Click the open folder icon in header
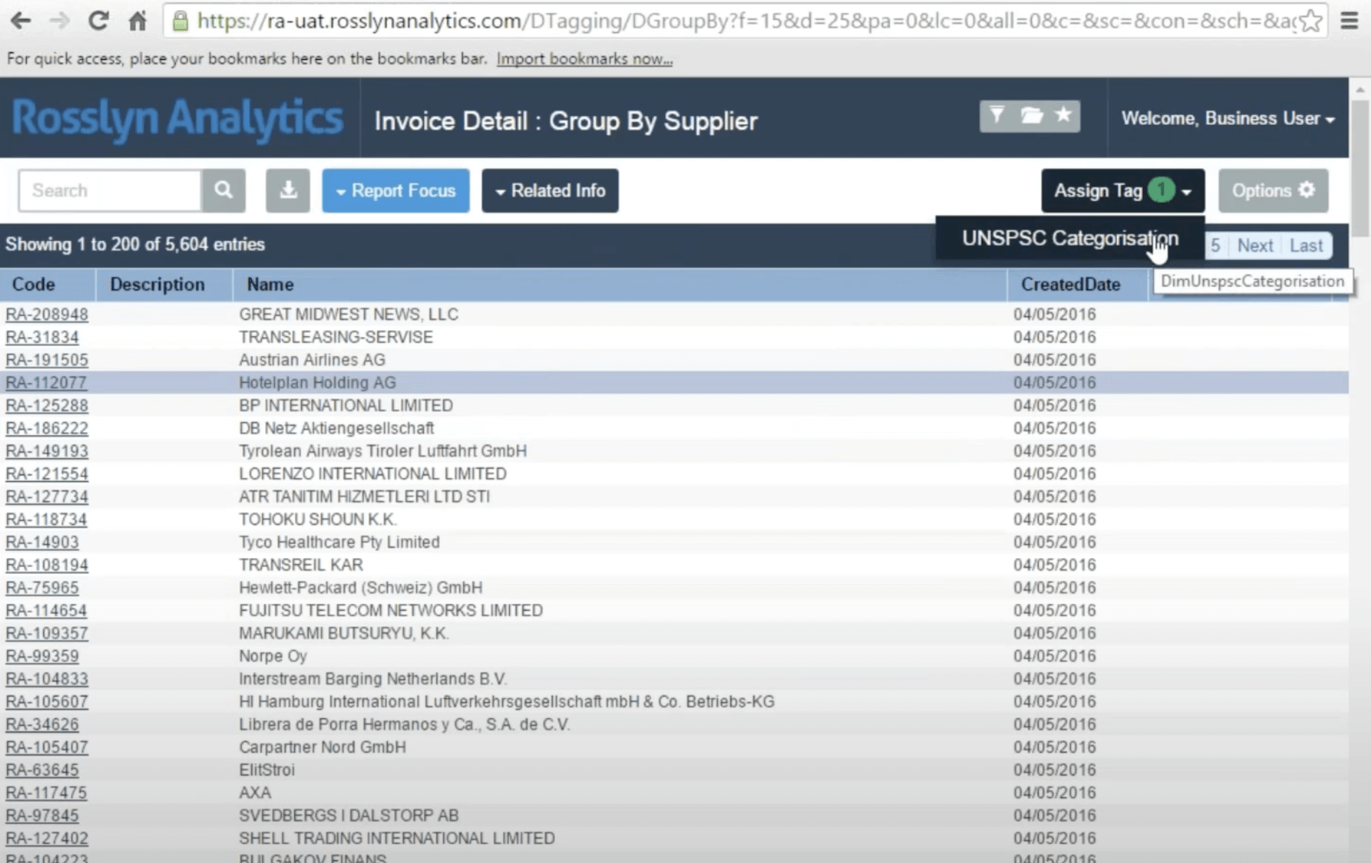Viewport: 1371px width, 863px height. coord(1031,115)
